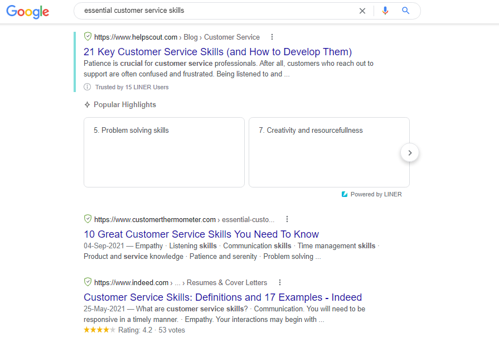499x337 pixels.
Task: Click the info icon beside Trusted by LINER Users
Action: coord(88,87)
